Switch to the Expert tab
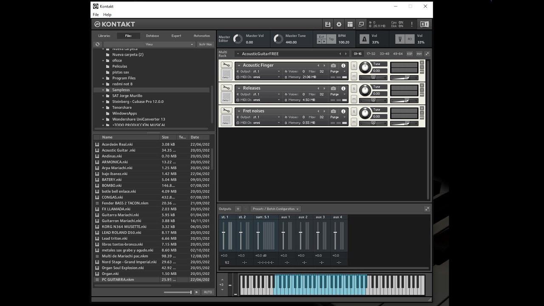The image size is (544, 306). [176, 36]
